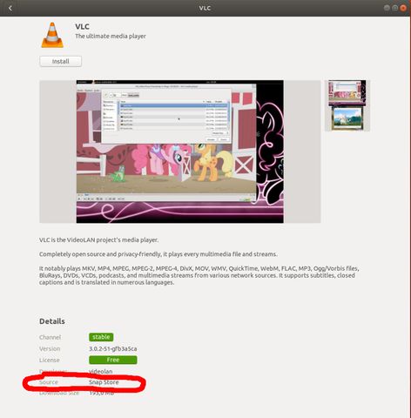Minimize the software window
The width and height of the screenshot is (411, 418).
[387, 8]
